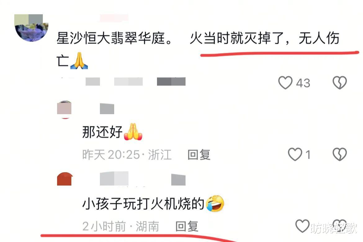Tap the 昨天 20:25 · 浙江 timestamp
The image size is (363, 242).
tap(127, 155)
